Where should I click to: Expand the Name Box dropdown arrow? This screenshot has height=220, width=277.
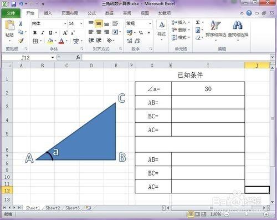coord(53,58)
